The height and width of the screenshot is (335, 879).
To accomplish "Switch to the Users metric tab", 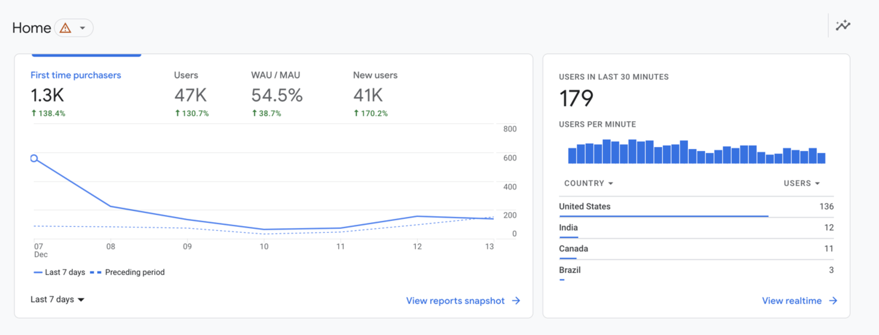I will pyautogui.click(x=186, y=75).
